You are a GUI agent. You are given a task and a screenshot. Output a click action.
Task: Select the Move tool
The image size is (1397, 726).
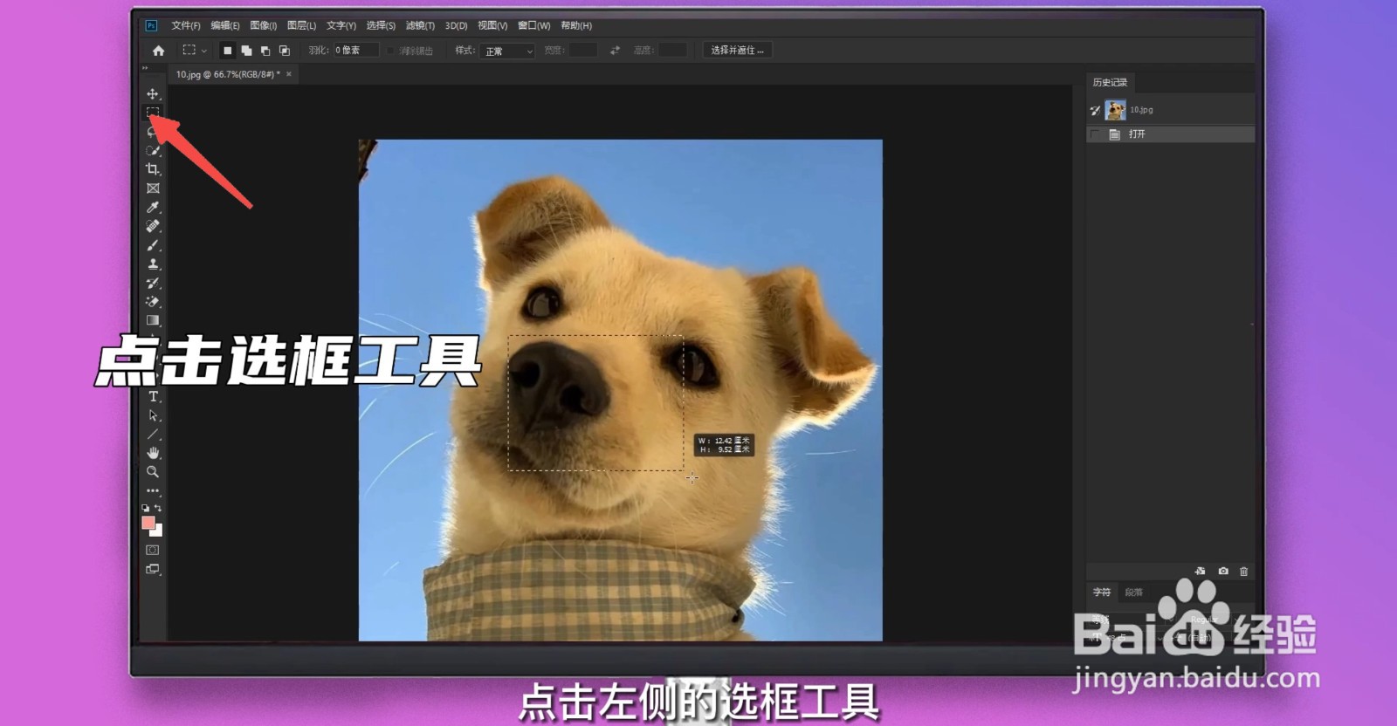click(153, 93)
